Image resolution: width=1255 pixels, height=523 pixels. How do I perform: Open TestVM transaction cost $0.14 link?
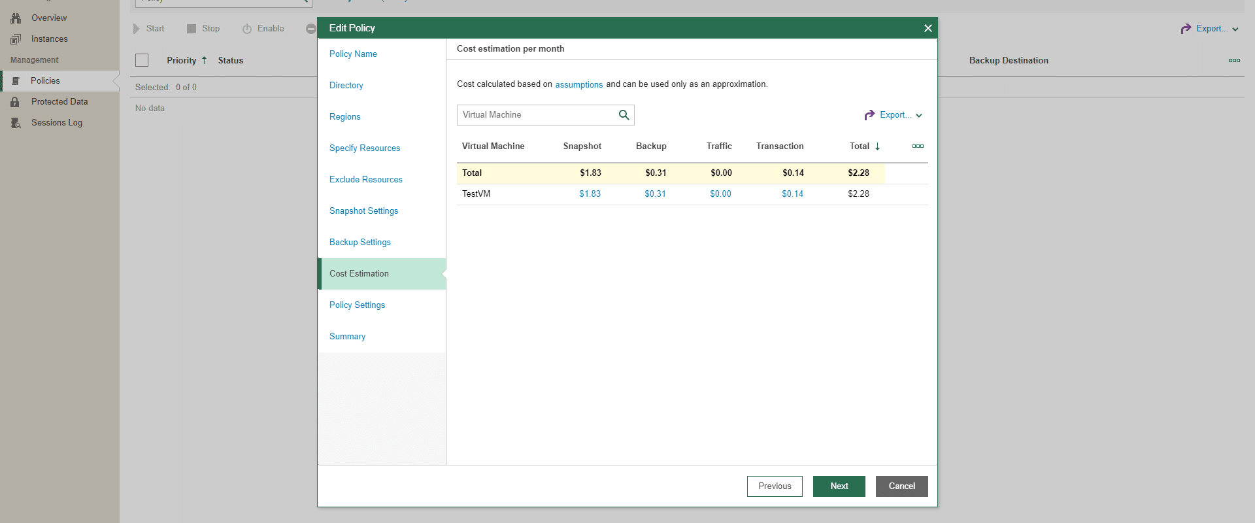[792, 194]
